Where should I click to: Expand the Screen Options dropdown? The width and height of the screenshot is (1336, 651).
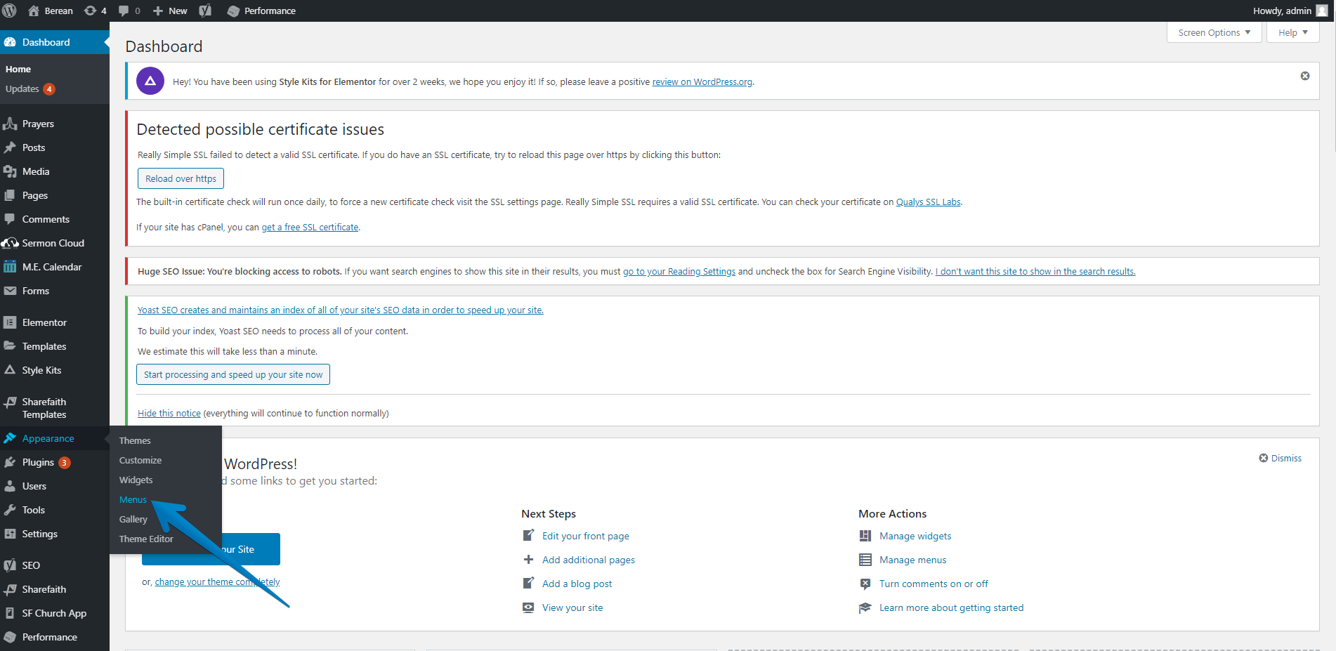point(1214,32)
